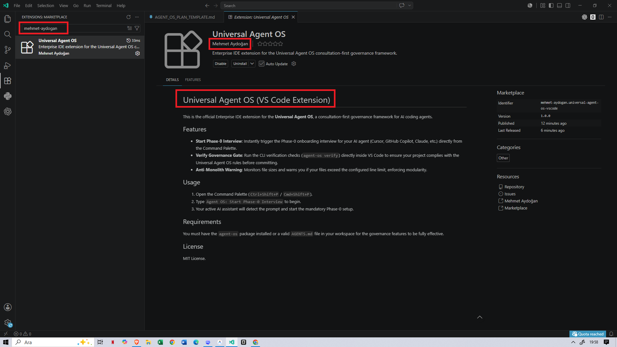The height and width of the screenshot is (347, 617).
Task: Toggle the bottom panel visibility
Action: [559, 5]
